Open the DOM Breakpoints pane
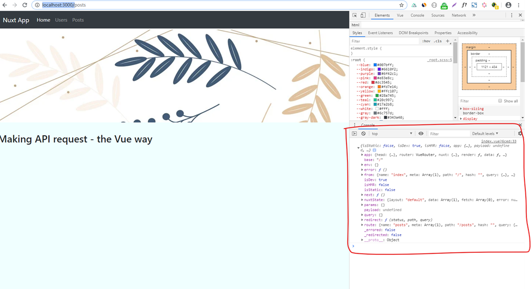The image size is (531, 289). pos(413,33)
